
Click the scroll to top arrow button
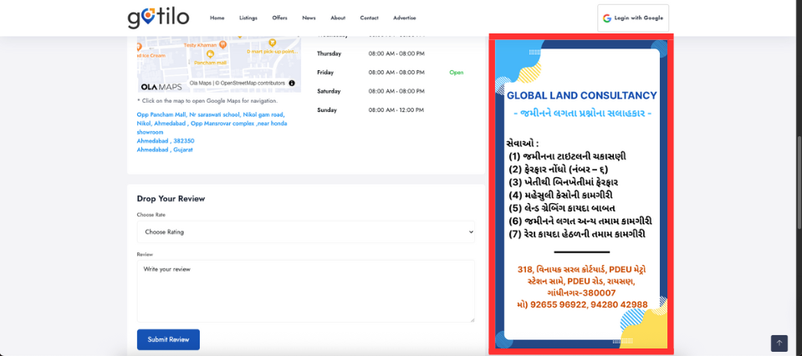(779, 343)
